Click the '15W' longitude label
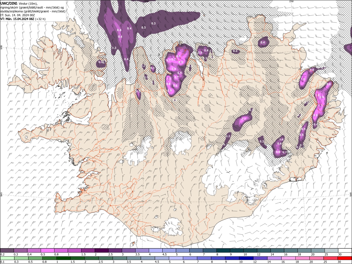The height and width of the screenshot is (264, 352). click(291, 1)
